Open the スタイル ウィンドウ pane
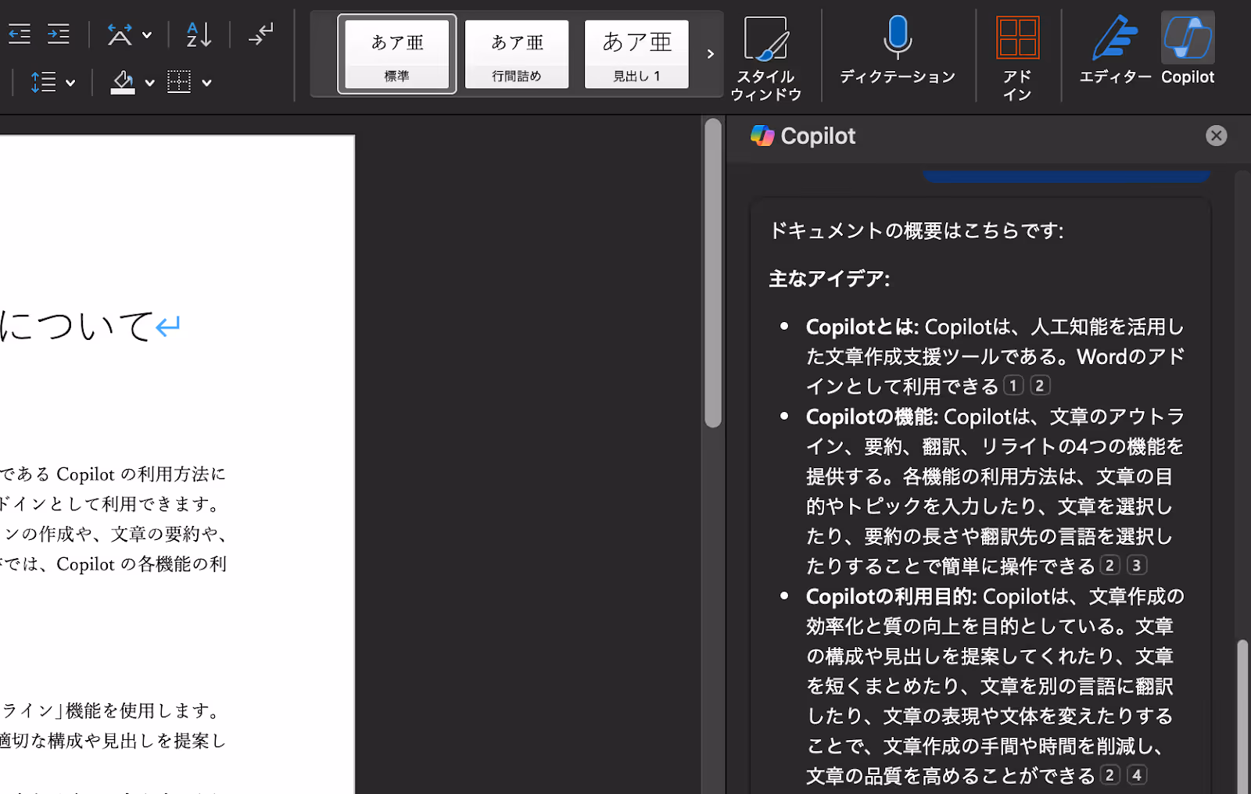The width and height of the screenshot is (1251, 794). 765,59
